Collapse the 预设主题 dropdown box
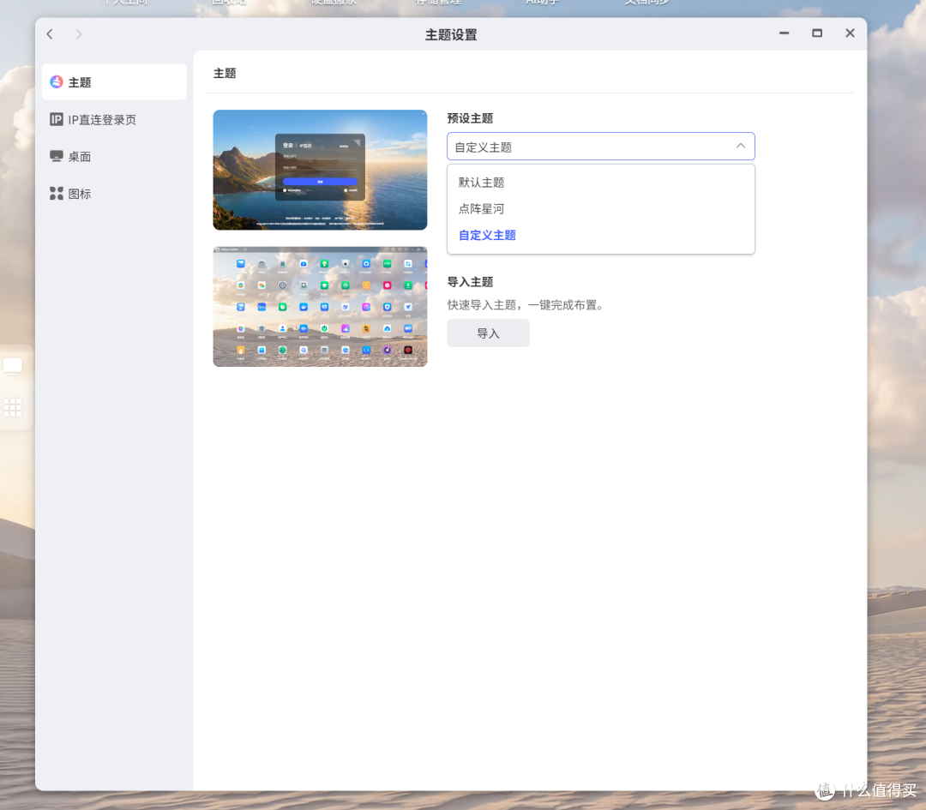Image resolution: width=926 pixels, height=810 pixels. pos(600,147)
